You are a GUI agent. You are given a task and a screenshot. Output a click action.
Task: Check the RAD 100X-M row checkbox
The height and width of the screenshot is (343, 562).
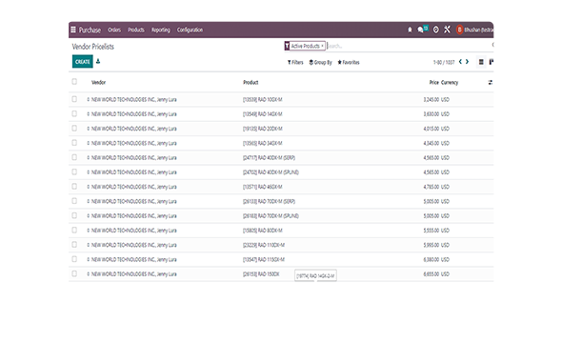[x=74, y=99]
